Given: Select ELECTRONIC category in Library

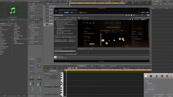Looking at the screenshot, I should tap(17, 34).
